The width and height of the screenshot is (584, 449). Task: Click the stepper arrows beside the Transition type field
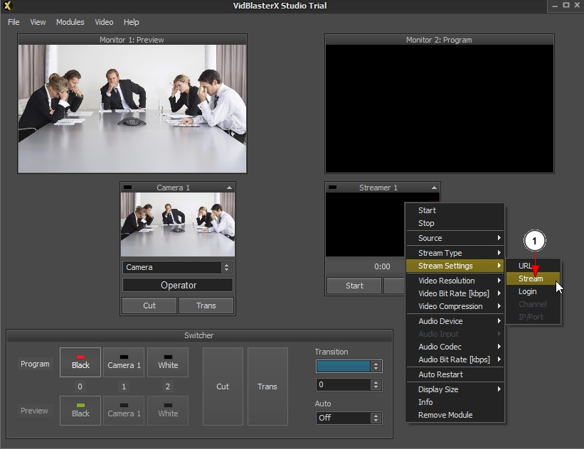coord(376,367)
